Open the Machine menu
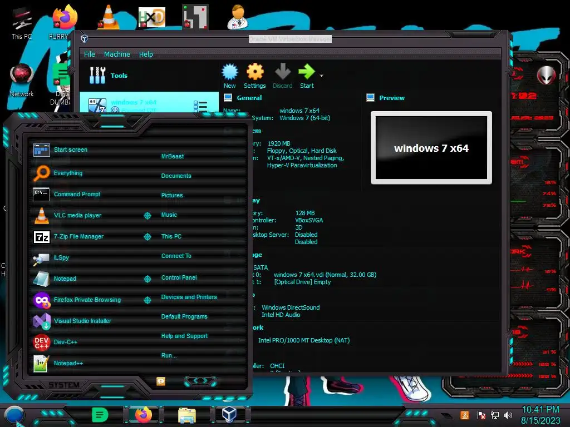The width and height of the screenshot is (570, 427). [117, 54]
